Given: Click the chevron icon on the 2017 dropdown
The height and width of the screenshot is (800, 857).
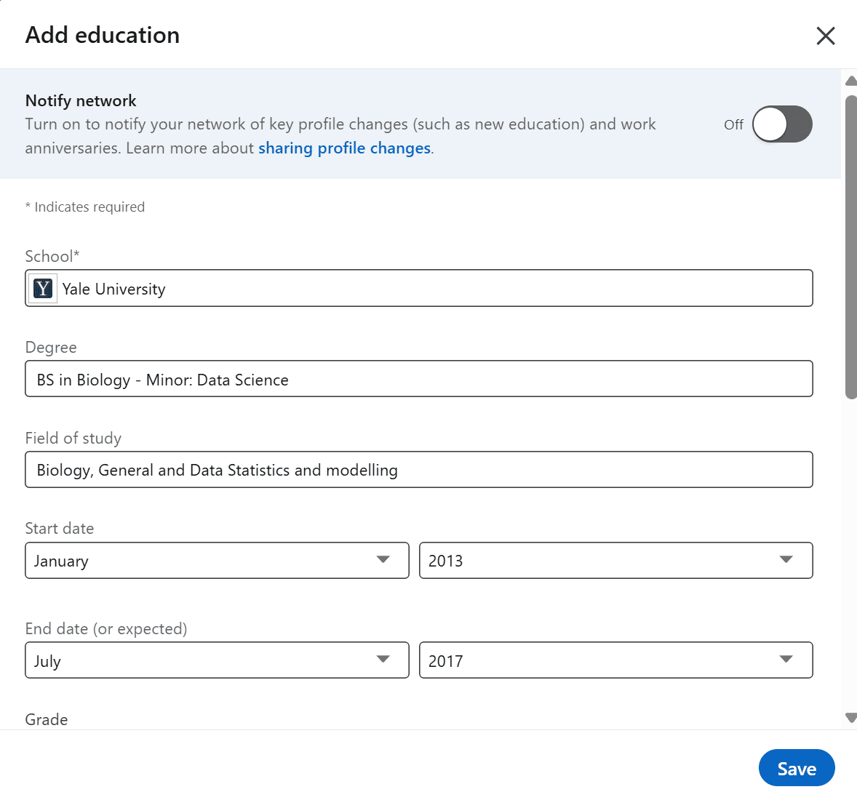Looking at the screenshot, I should pyautogui.click(x=786, y=660).
